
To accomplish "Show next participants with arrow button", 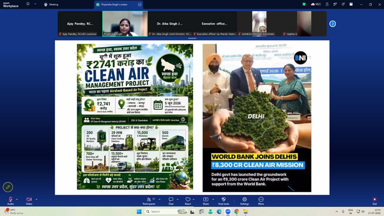I will point(333,24).
